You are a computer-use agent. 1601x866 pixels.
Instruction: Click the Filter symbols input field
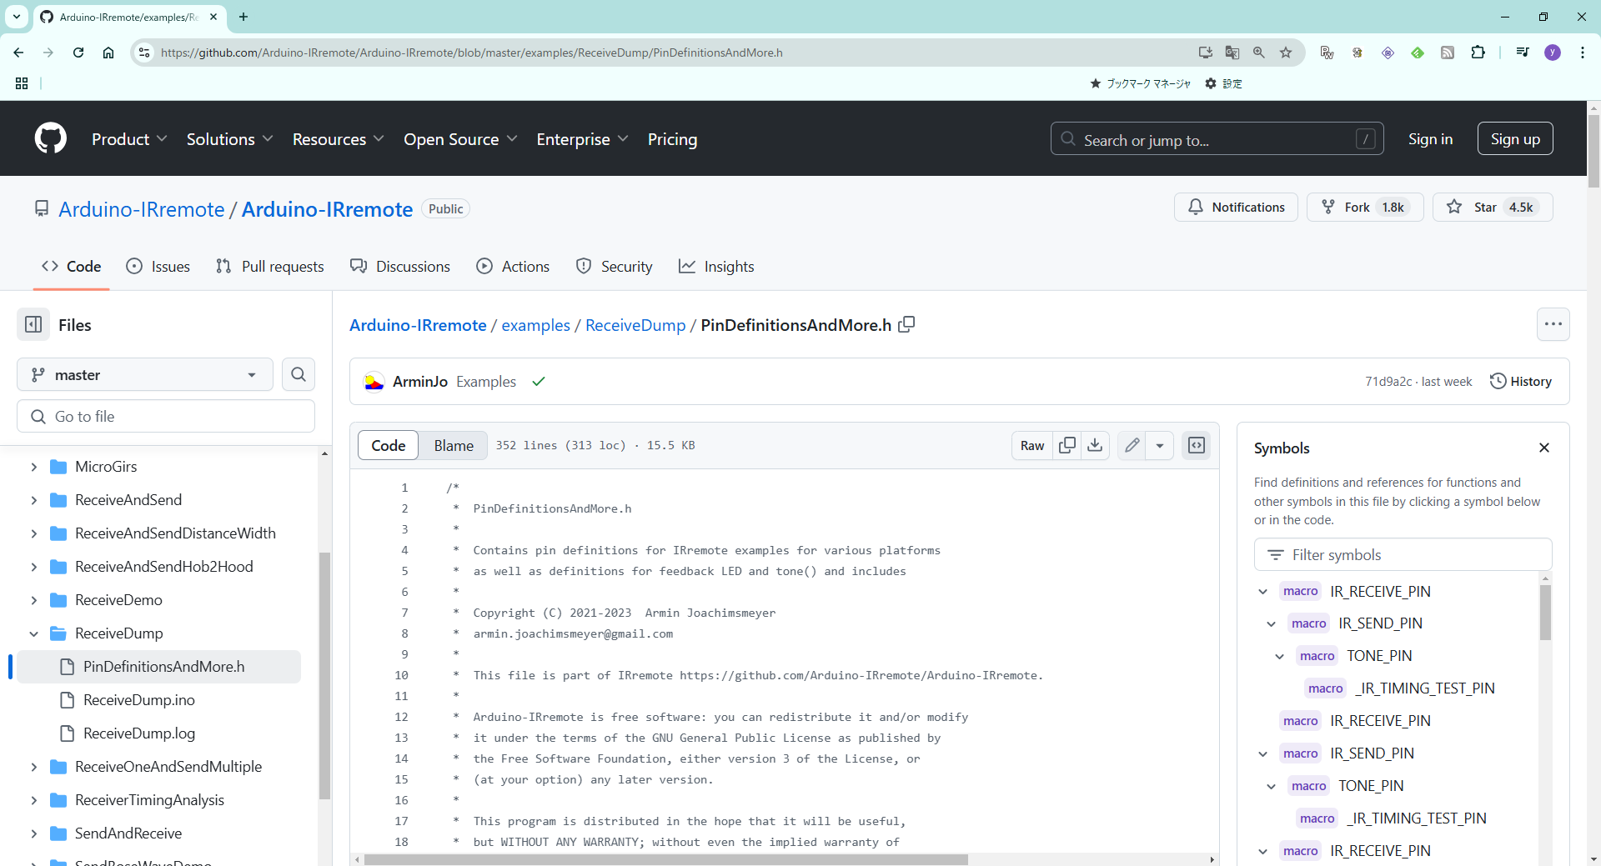pyautogui.click(x=1403, y=554)
